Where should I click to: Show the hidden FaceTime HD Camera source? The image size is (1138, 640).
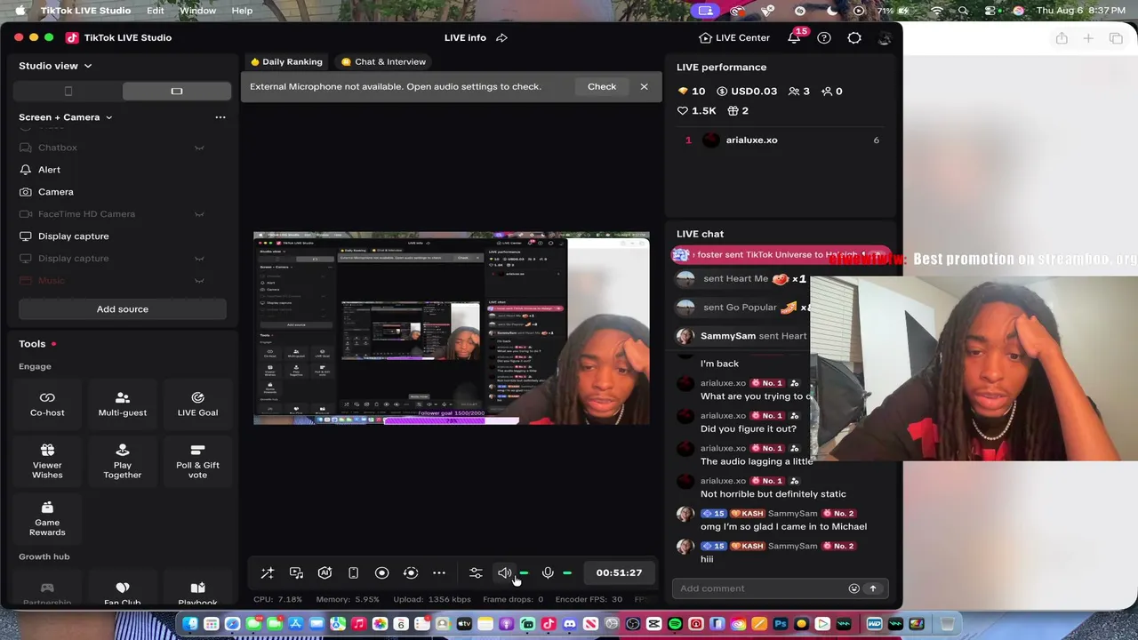click(x=199, y=214)
